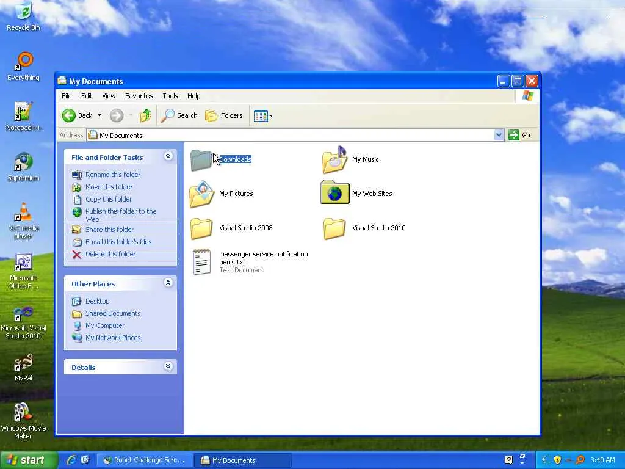The width and height of the screenshot is (625, 469).
Task: Select the Visual Studio 2008 folder
Action: point(231,228)
